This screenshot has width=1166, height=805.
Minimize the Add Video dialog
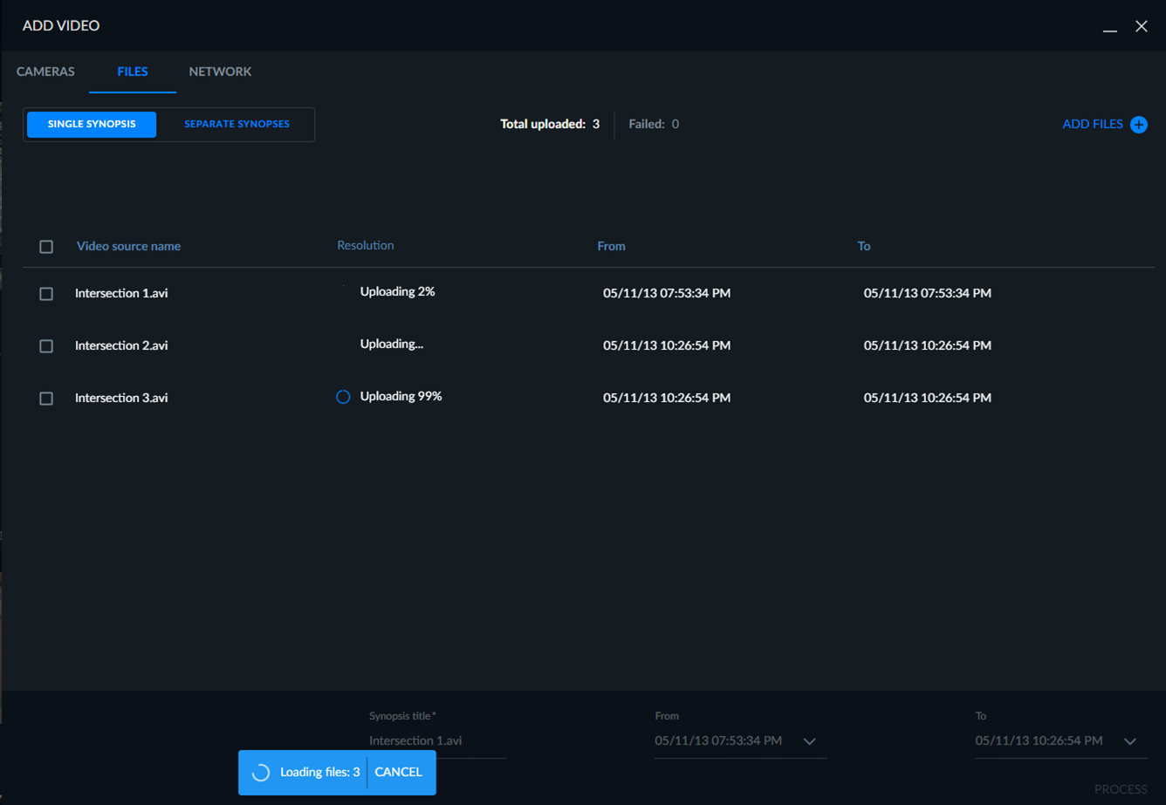tap(1110, 27)
